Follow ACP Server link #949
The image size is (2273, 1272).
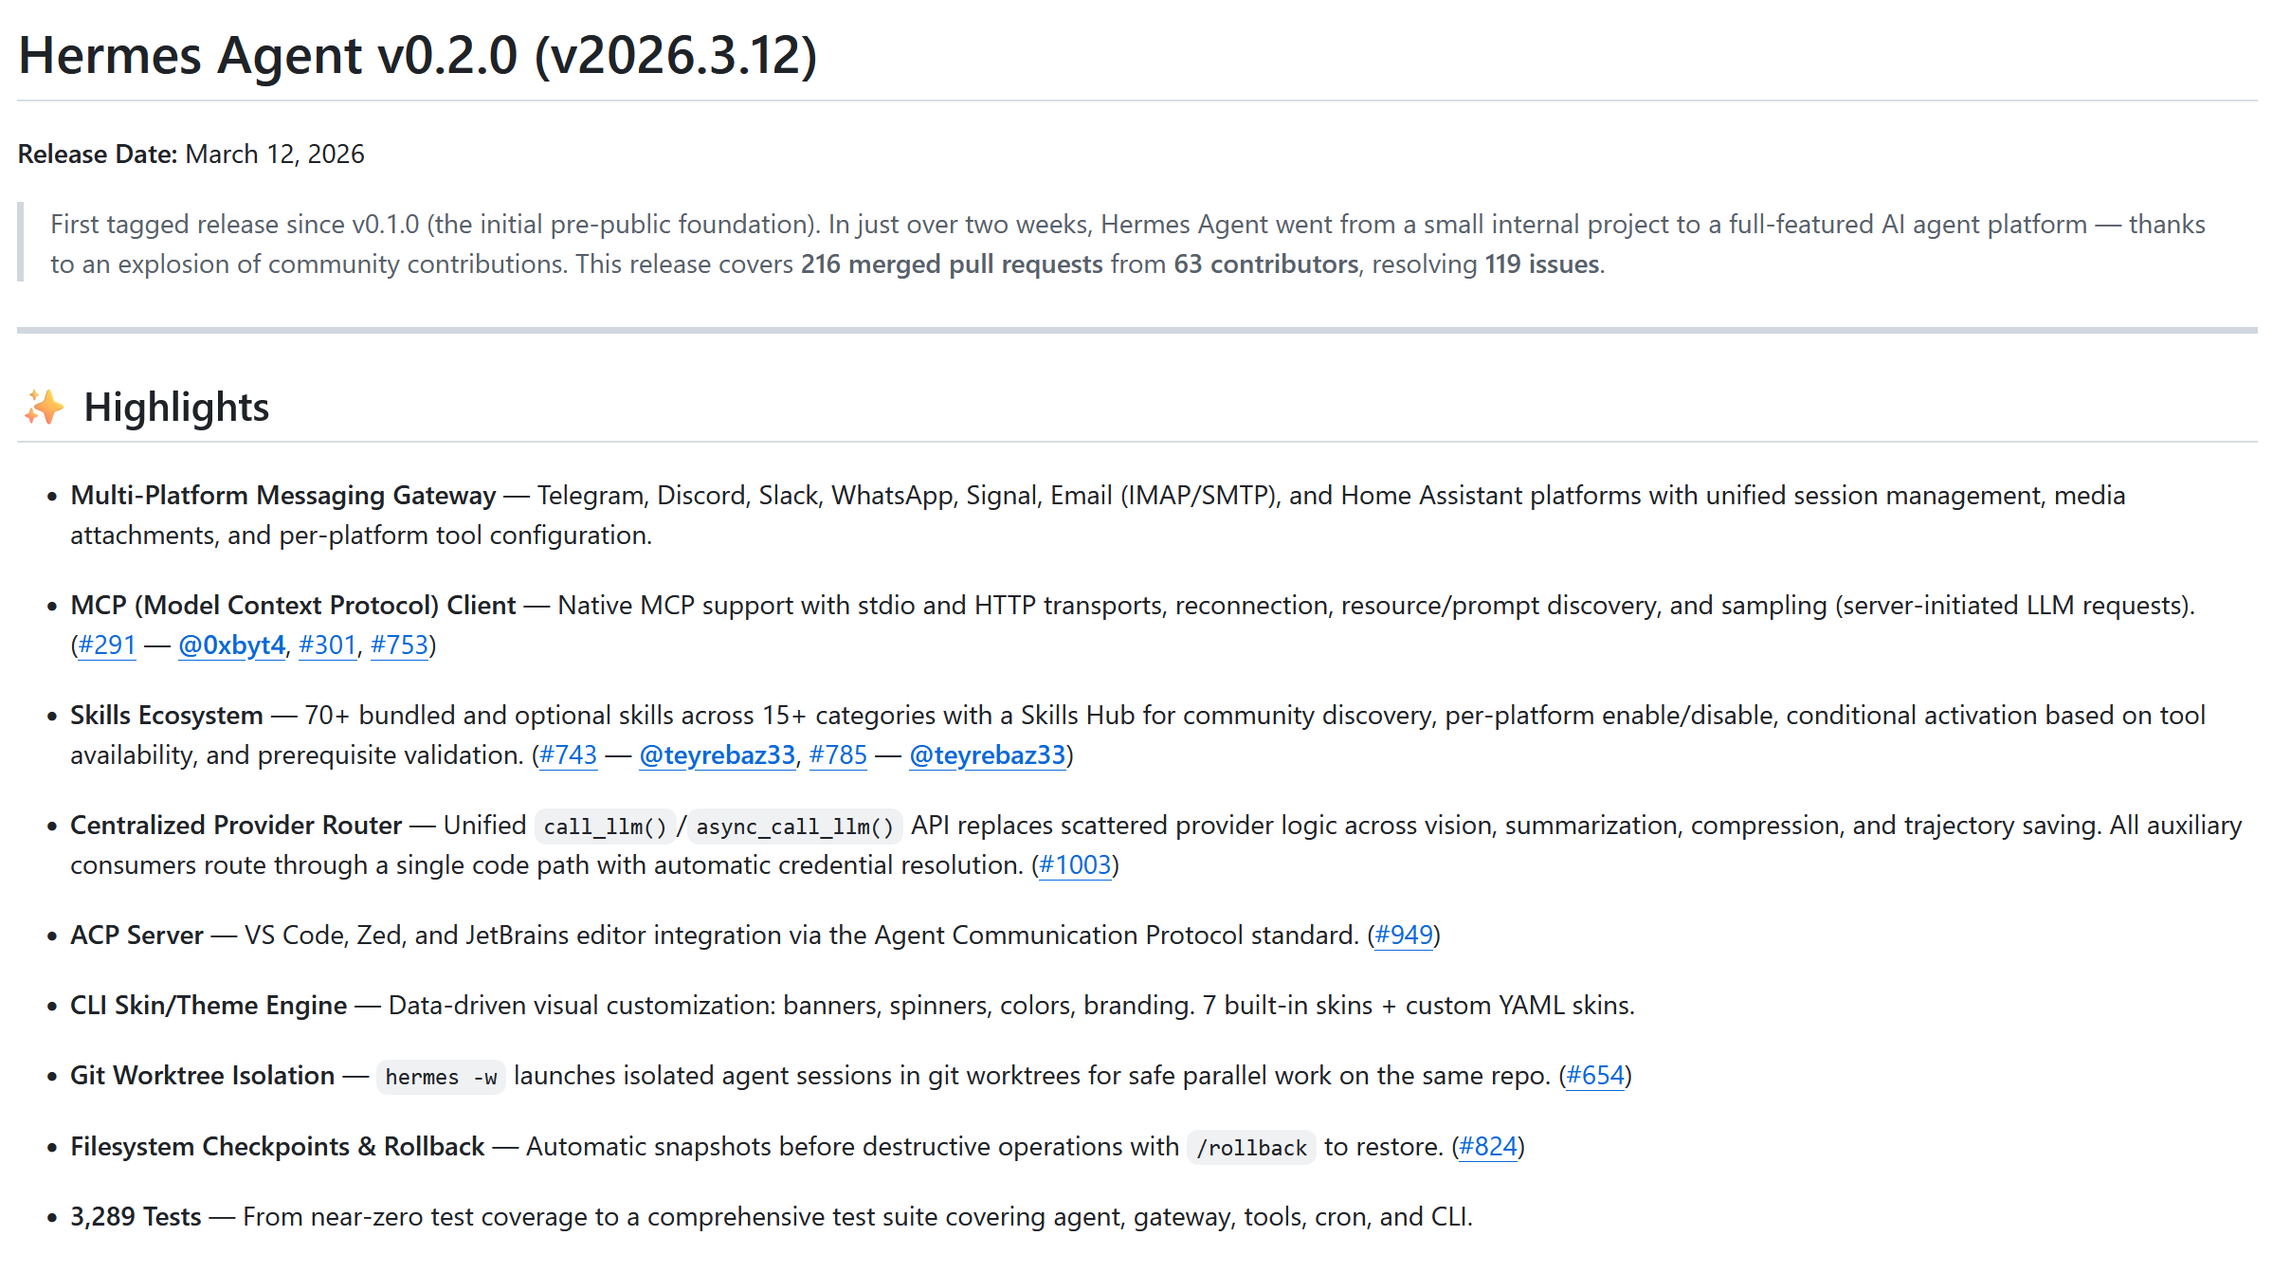1404,936
